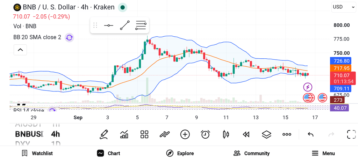Select the trend line tool in the floating toolbar
This screenshot has width=358, height=161.
125,25
